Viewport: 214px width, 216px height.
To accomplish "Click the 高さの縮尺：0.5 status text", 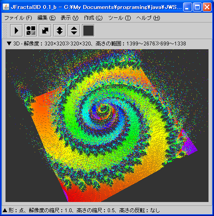I will pyautogui.click(x=96, y=210).
